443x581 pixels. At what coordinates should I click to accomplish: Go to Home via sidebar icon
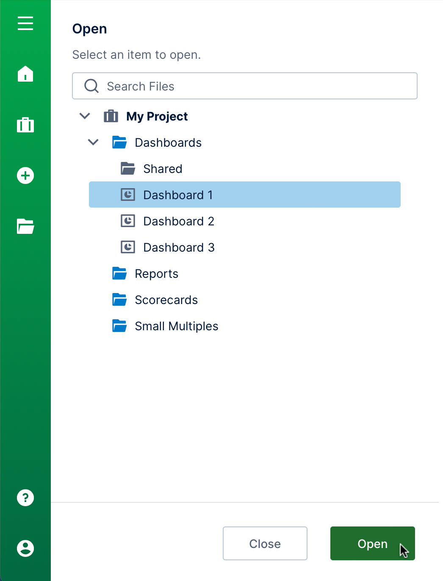(25, 74)
